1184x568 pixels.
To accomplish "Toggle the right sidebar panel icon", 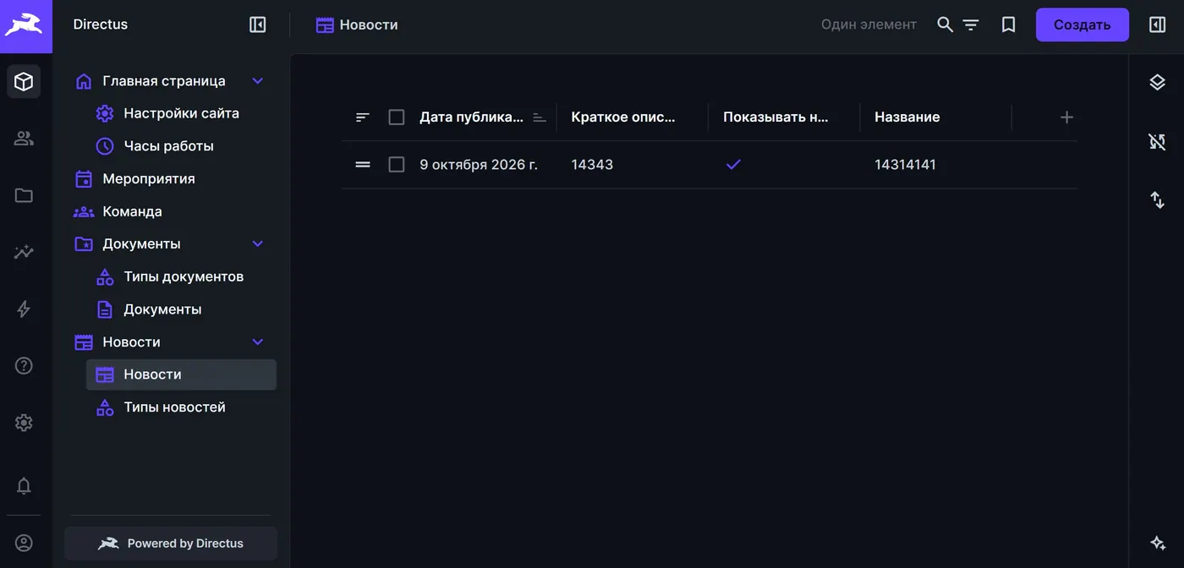I will [x=1157, y=25].
